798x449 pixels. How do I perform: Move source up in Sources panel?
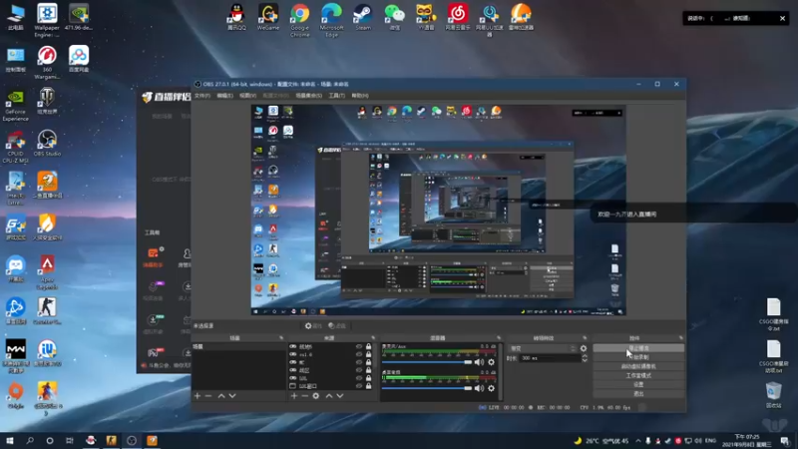tap(329, 395)
